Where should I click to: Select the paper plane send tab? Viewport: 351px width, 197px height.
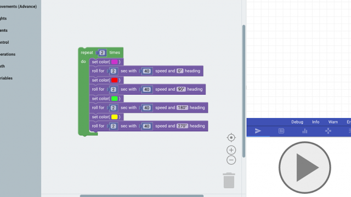(x=258, y=131)
